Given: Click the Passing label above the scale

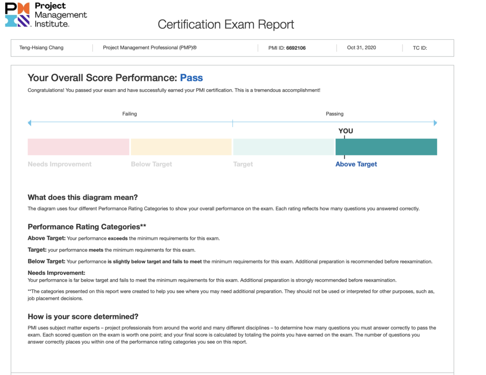Looking at the screenshot, I should coord(335,114).
